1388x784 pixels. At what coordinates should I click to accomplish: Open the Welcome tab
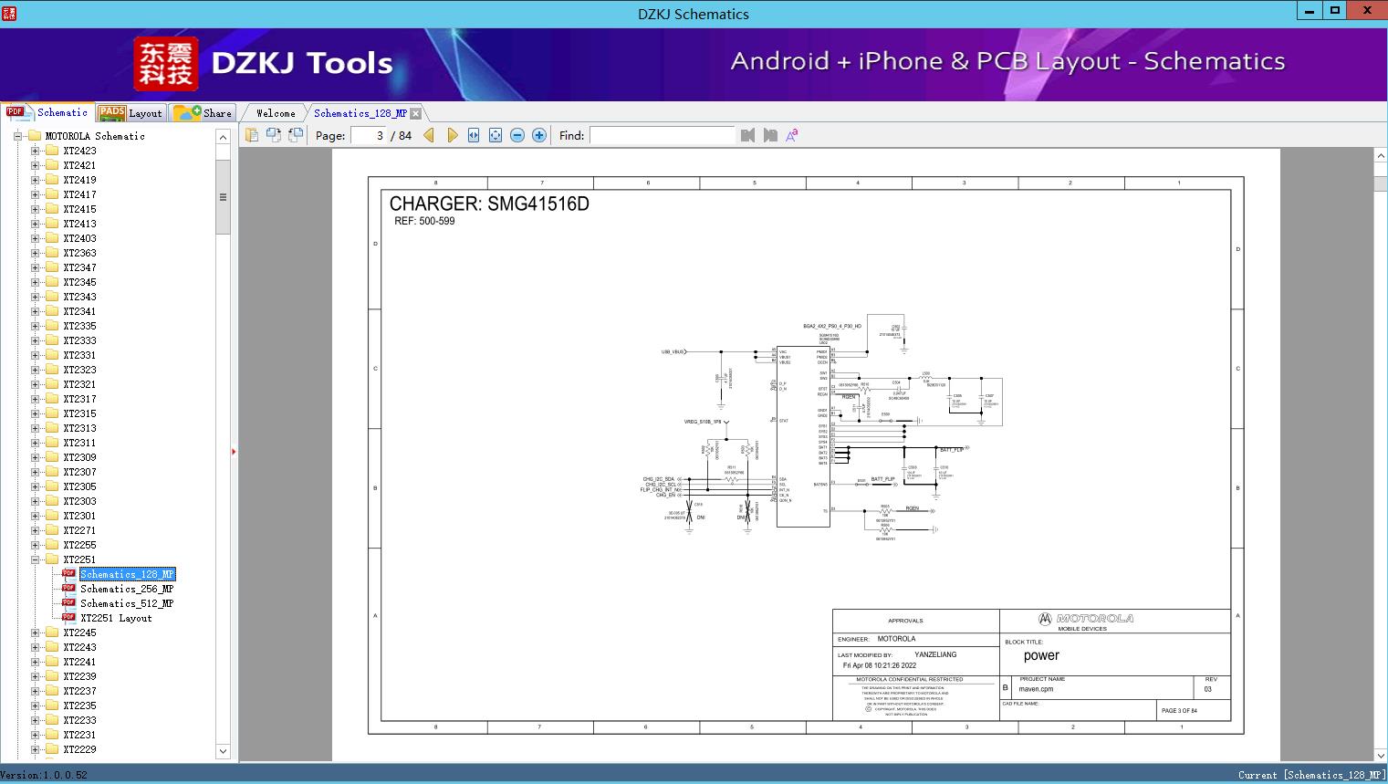(x=276, y=113)
